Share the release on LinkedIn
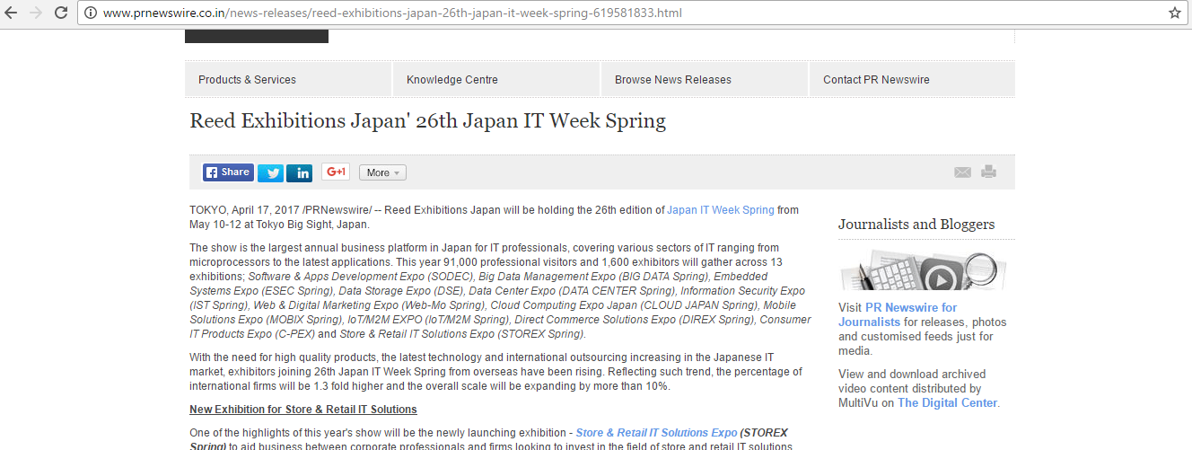The width and height of the screenshot is (1192, 450). point(300,172)
